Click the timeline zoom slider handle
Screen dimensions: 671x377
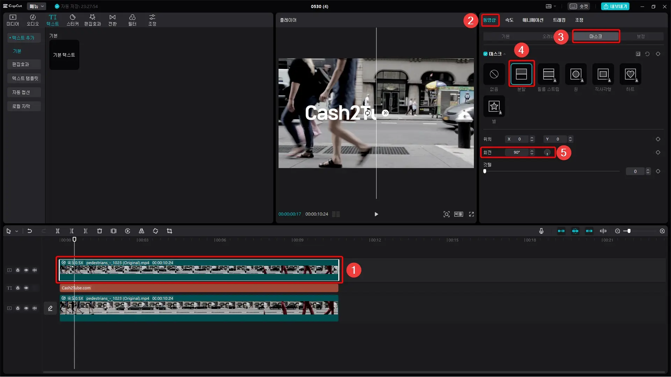point(629,231)
